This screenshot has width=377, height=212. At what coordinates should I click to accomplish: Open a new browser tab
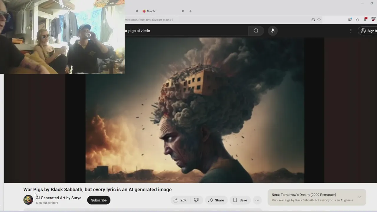(191, 11)
